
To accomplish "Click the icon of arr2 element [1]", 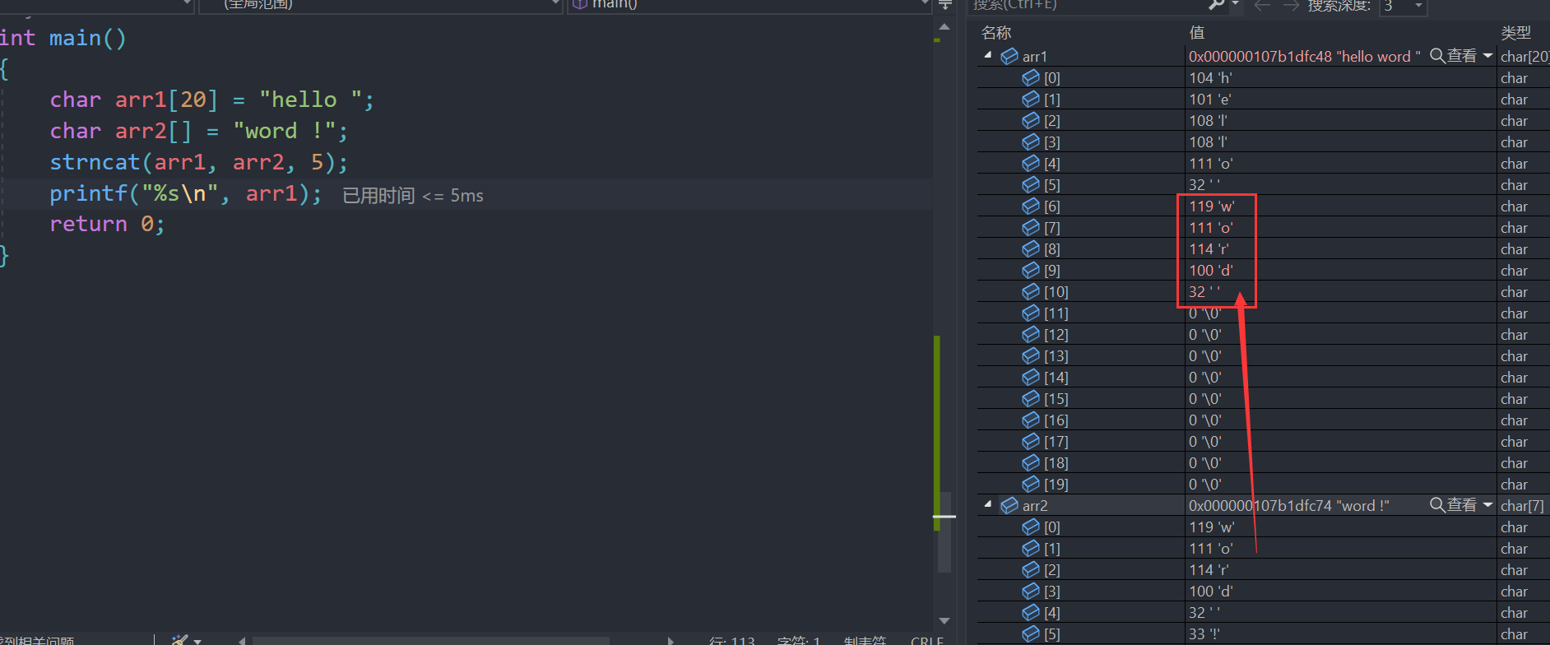I will point(1031,548).
